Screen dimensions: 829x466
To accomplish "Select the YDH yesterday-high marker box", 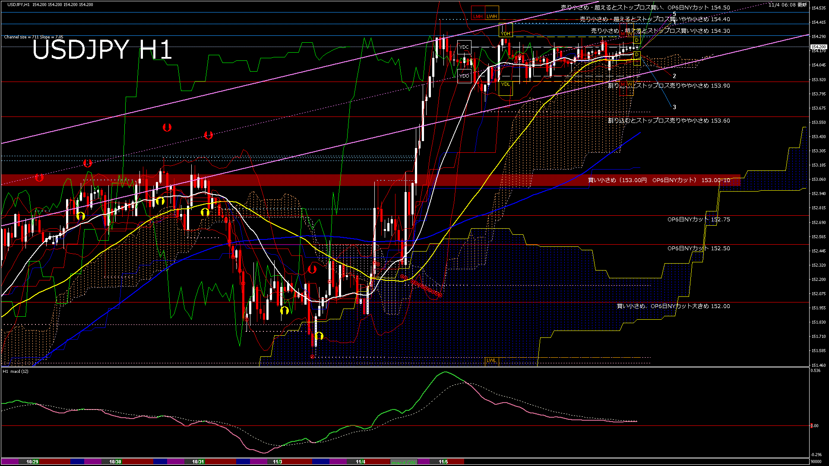I will [506, 33].
